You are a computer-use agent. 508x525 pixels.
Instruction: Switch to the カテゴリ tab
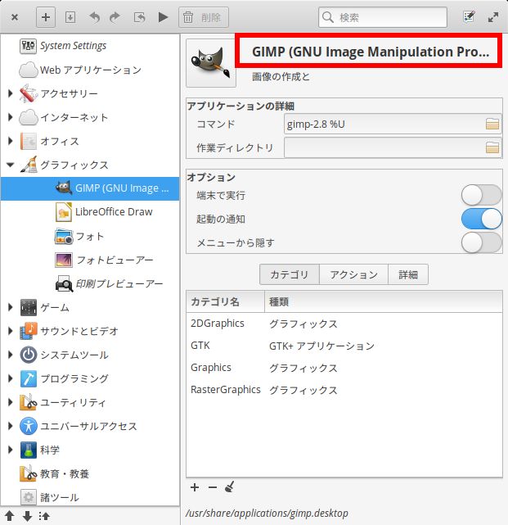pyautogui.click(x=290, y=274)
